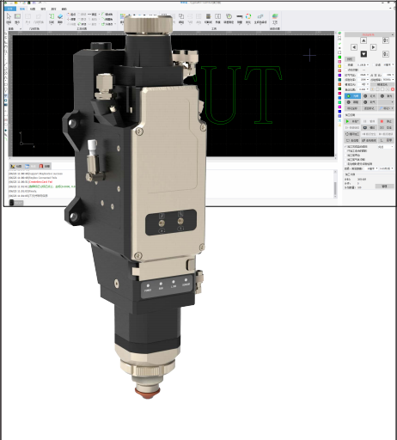
Task: Click the green checkmark icon in layer strip
Action: point(339,44)
